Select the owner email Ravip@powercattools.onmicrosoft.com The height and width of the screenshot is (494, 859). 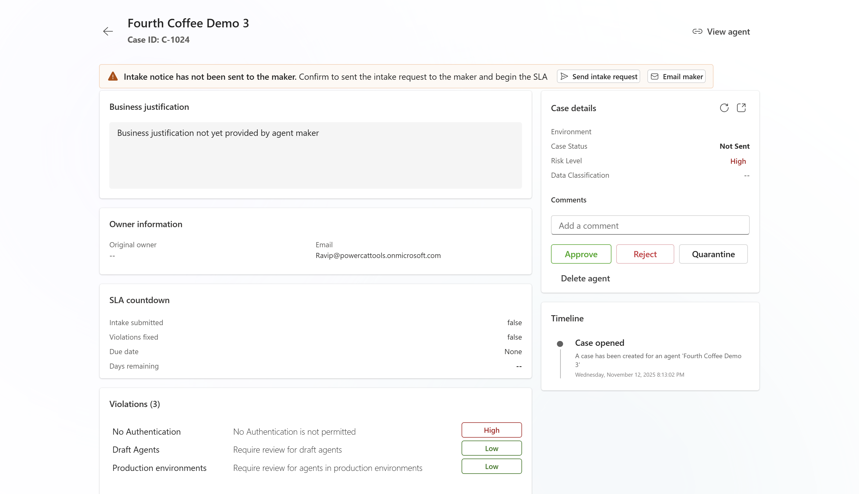coord(378,256)
